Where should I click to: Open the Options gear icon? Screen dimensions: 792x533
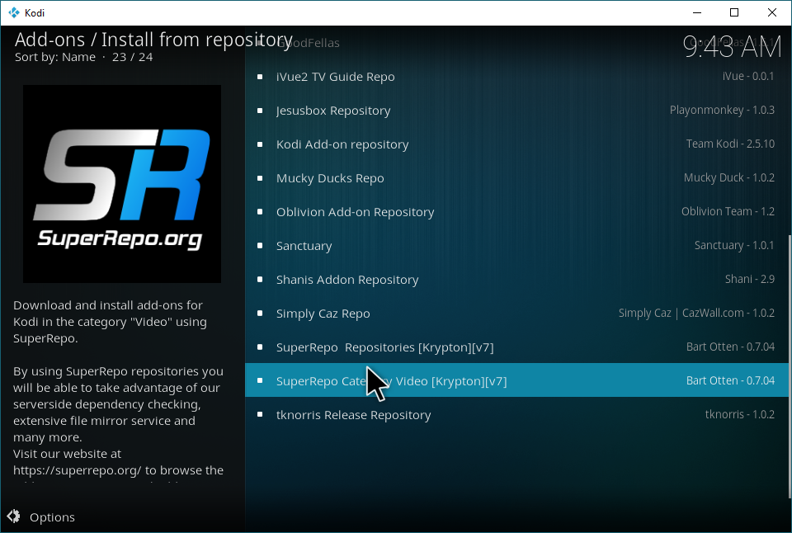coord(14,516)
